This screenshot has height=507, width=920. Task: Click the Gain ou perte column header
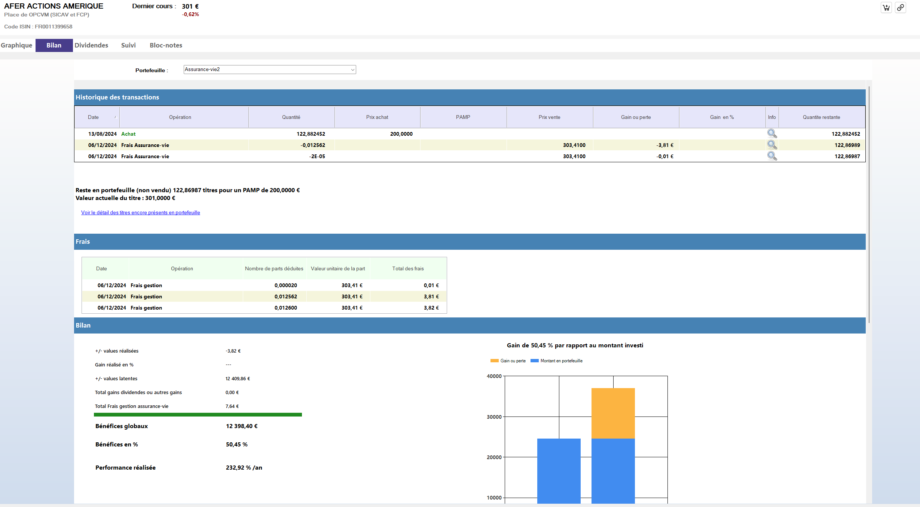[636, 117]
